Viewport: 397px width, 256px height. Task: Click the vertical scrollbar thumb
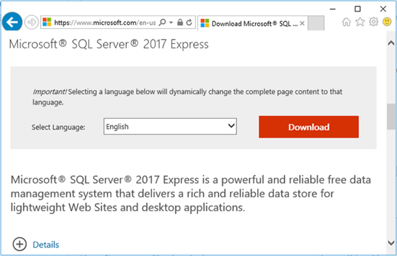[391, 115]
